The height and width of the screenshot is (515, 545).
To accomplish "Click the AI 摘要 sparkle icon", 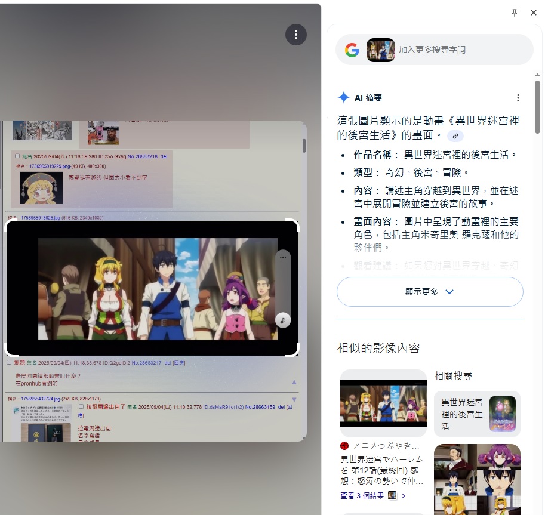I will [343, 98].
